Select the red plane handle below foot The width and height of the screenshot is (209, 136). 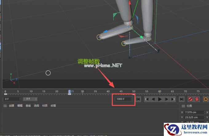click(x=123, y=36)
